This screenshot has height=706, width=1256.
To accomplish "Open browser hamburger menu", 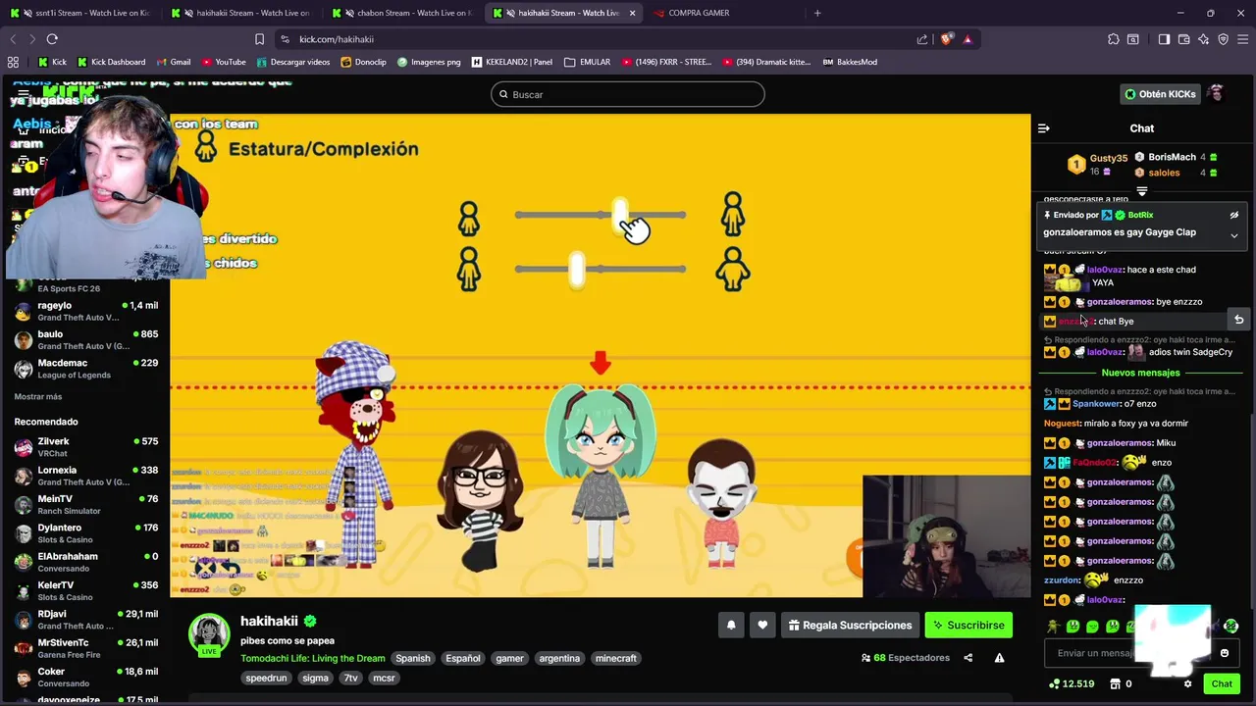I will (x=1243, y=39).
